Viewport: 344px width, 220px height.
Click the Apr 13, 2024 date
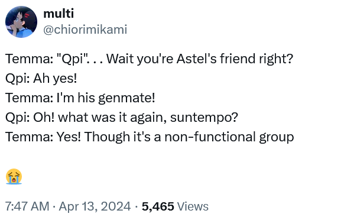click(95, 206)
